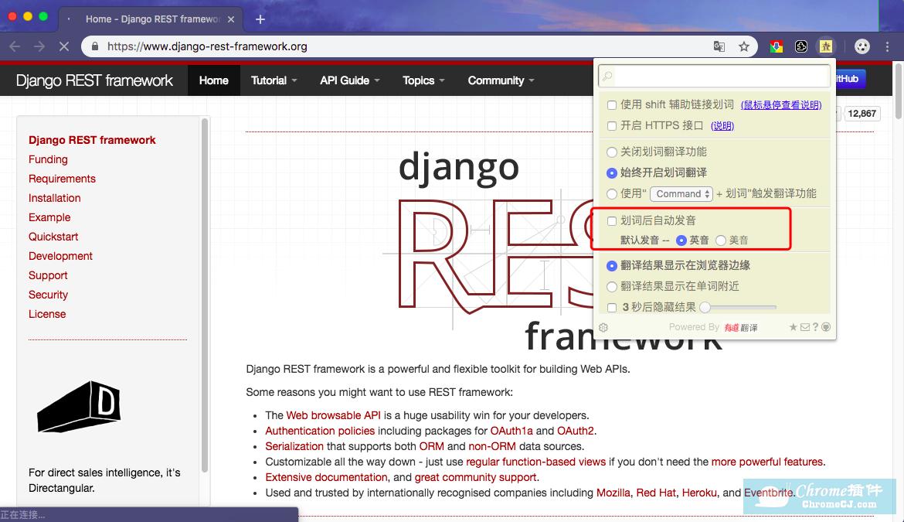Stop loading the page

[x=64, y=46]
